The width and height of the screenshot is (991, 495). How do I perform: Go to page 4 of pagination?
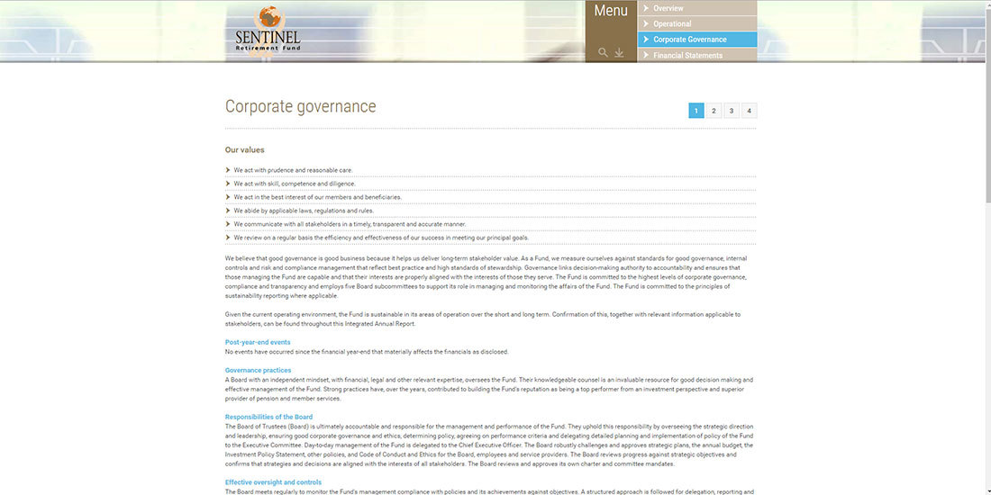[749, 111]
